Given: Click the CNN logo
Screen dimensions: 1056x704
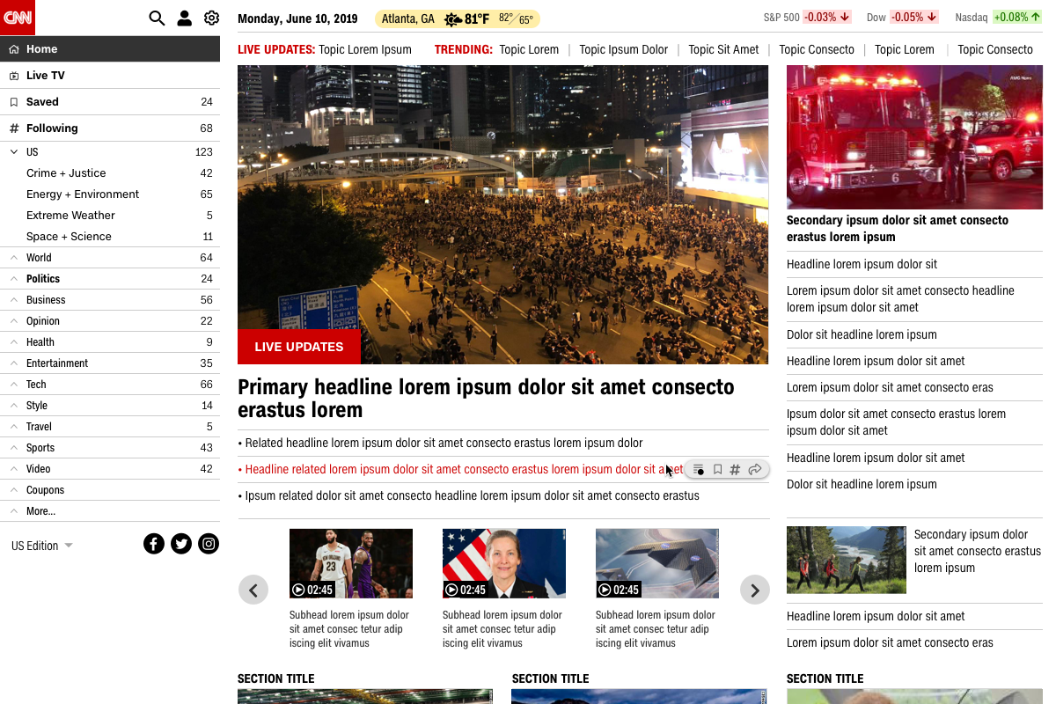Looking at the screenshot, I should [18, 18].
